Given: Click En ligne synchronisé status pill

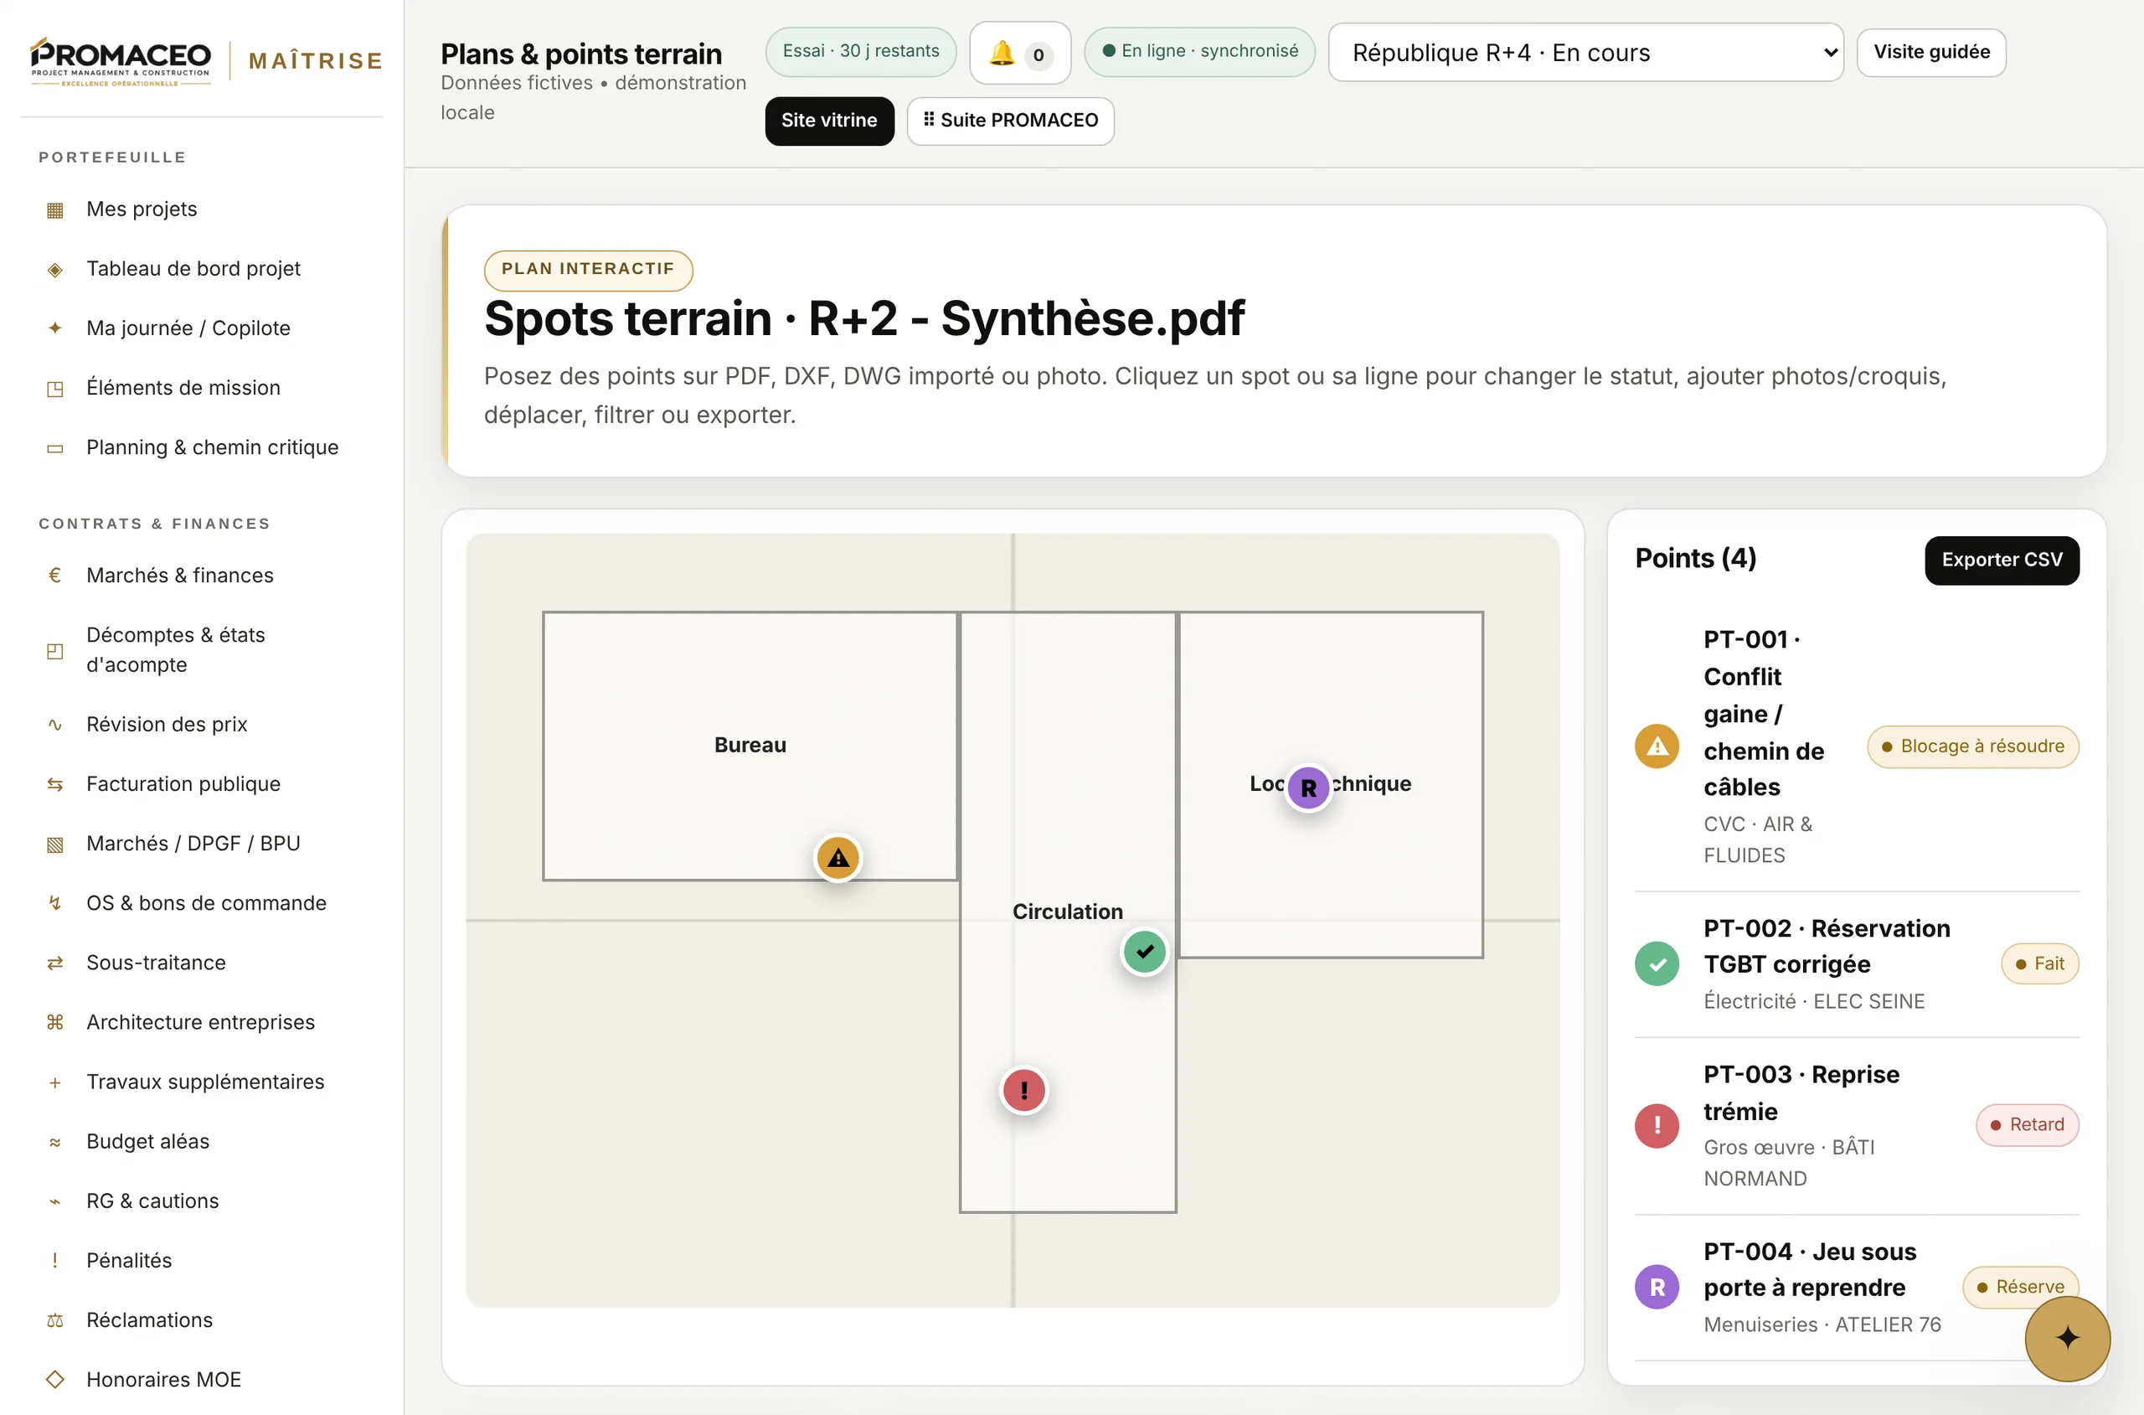Looking at the screenshot, I should tap(1199, 51).
